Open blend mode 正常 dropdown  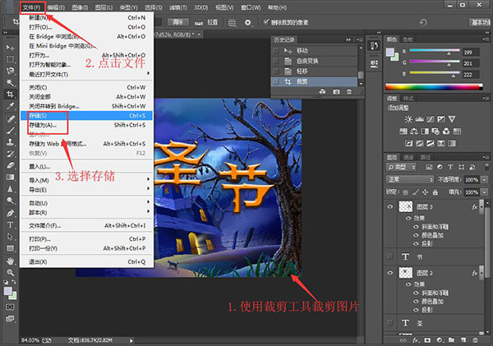tap(410, 180)
